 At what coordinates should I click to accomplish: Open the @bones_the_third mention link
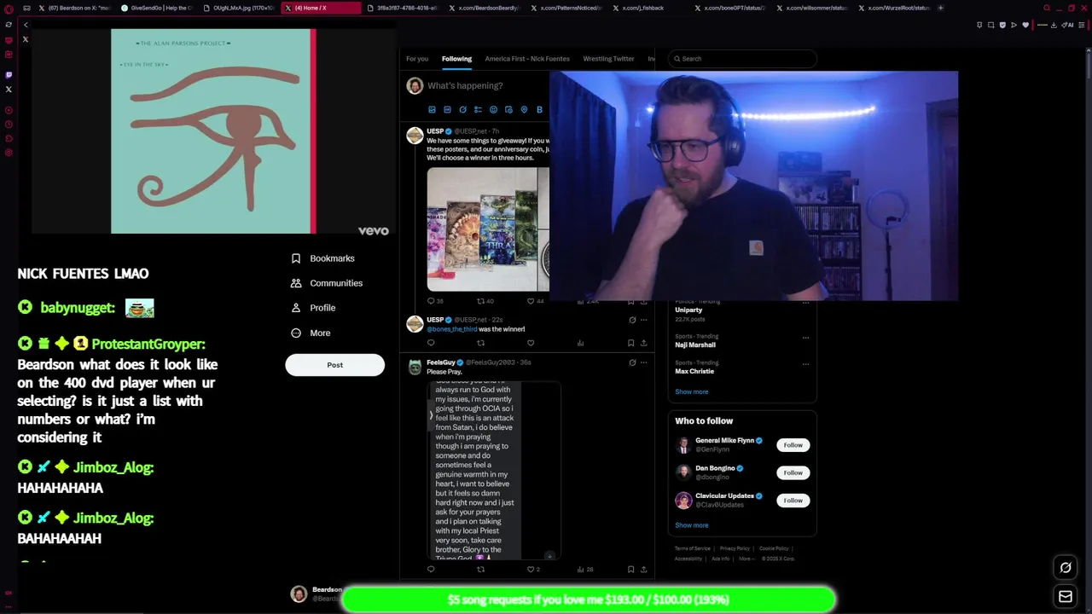coord(452,329)
